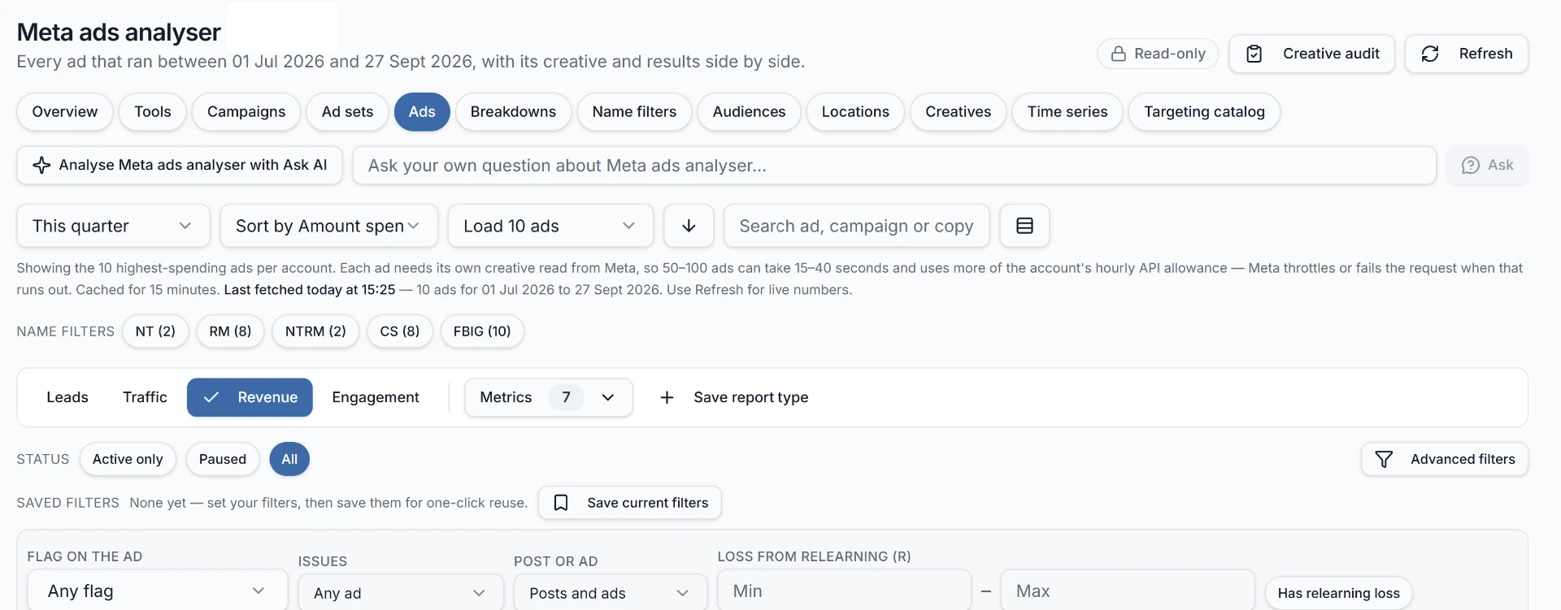Select the Engagement report type

point(376,397)
